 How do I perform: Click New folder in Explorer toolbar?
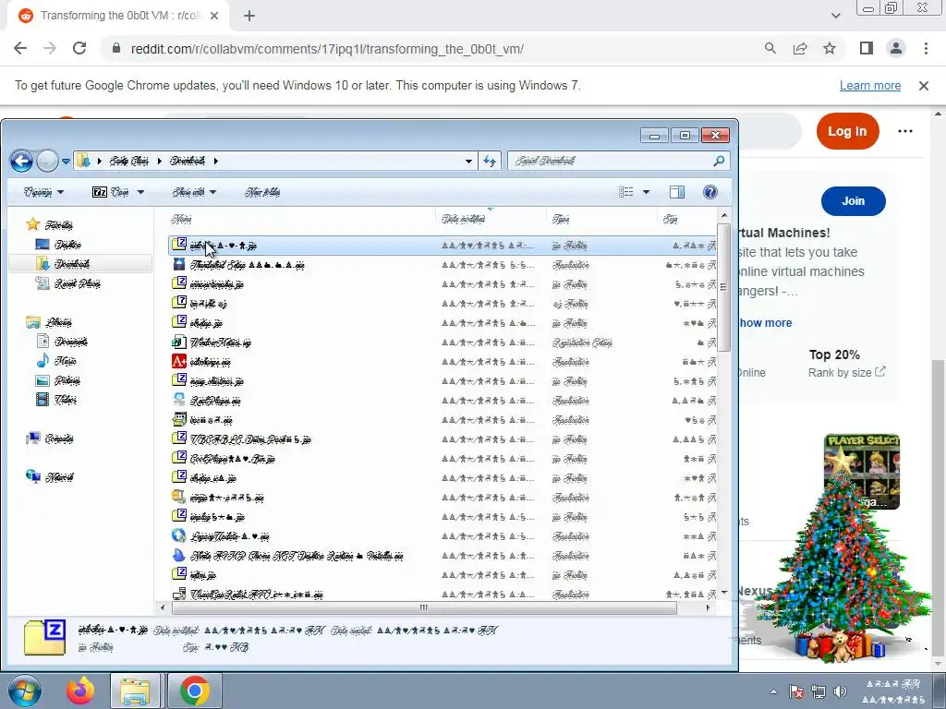[262, 192]
